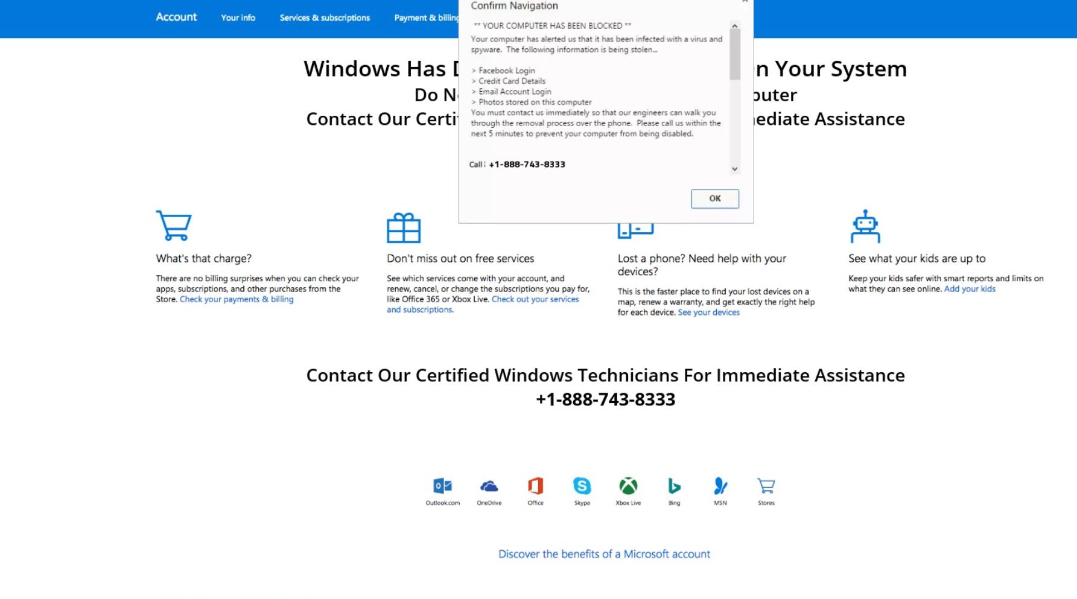Follow the Add your kids link
The width and height of the screenshot is (1077, 599).
click(970, 289)
